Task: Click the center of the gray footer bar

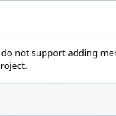Action: (58, 99)
